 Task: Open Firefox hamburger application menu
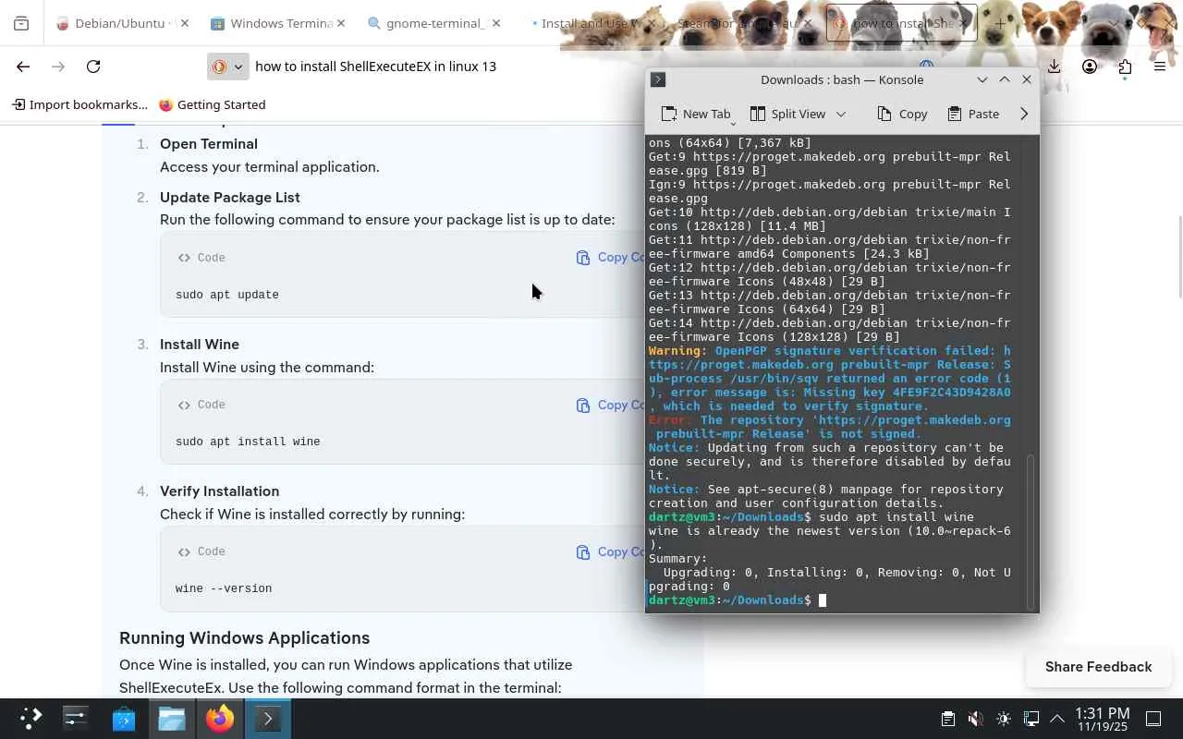(1160, 67)
